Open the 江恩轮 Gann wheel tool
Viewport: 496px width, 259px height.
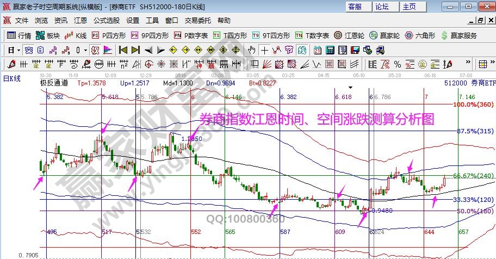349,35
